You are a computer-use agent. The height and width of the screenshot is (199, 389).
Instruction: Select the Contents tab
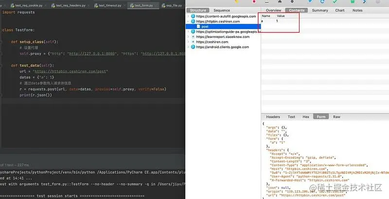[x=297, y=10]
